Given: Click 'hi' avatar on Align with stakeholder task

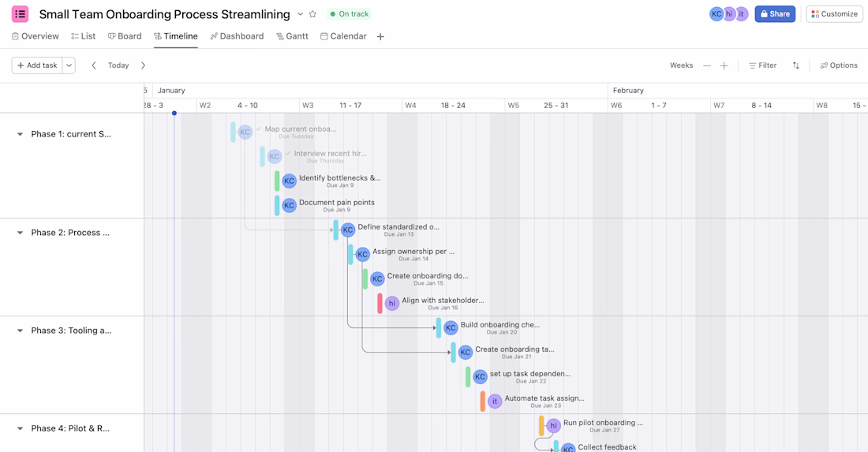Looking at the screenshot, I should coord(392,303).
